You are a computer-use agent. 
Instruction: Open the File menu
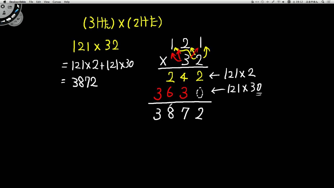31,2
